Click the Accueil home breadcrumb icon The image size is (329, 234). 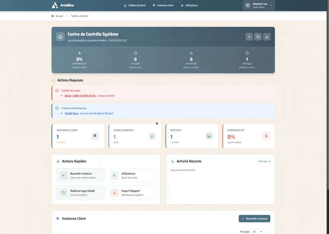(53, 16)
